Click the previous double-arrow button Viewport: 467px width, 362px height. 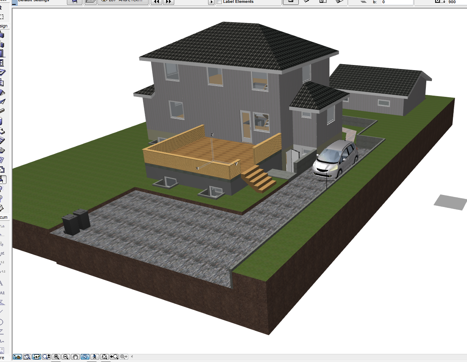pyautogui.click(x=156, y=2)
